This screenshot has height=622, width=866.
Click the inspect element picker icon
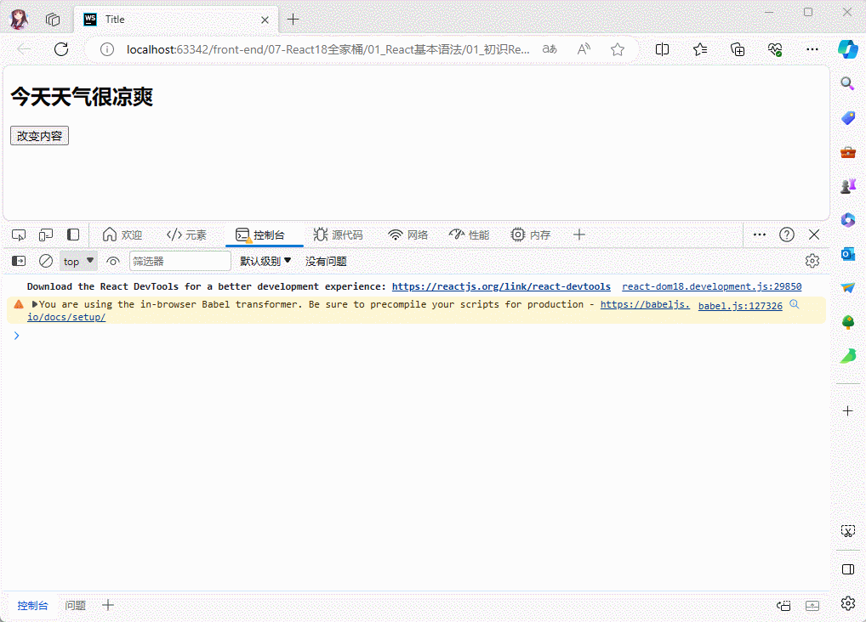(19, 235)
